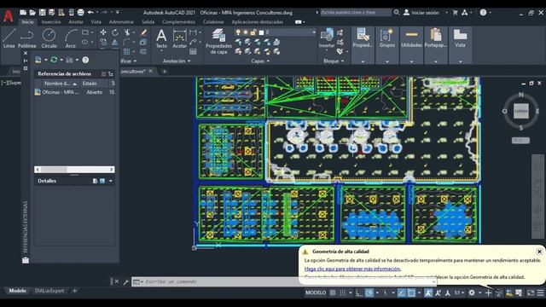Toggle Ortho mode in status bar

359,293
